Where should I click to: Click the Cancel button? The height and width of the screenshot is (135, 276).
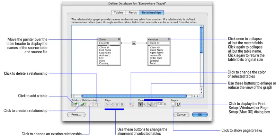(x=181, y=115)
